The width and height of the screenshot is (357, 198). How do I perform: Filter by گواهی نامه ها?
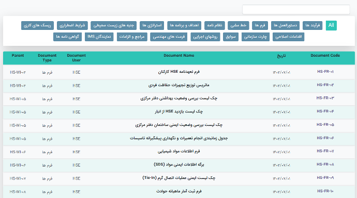(x=67, y=37)
